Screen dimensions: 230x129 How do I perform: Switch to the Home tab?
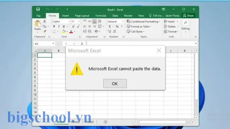(52, 16)
